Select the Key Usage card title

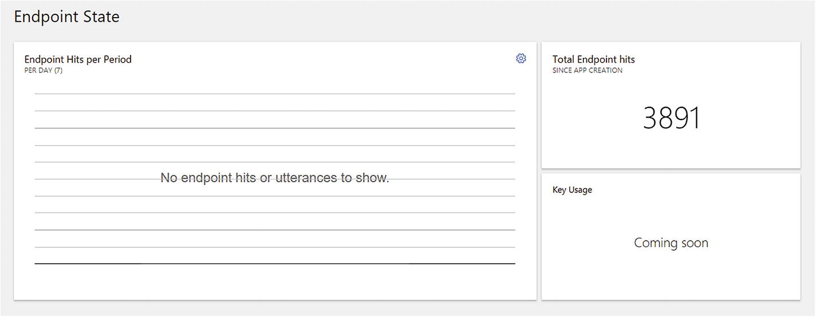point(572,190)
